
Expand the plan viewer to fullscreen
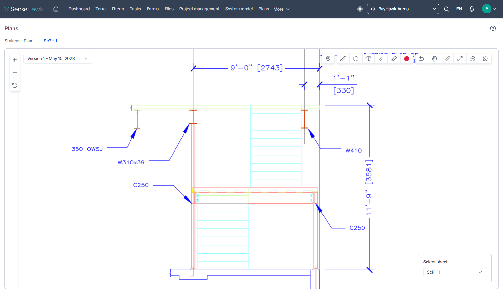(x=460, y=59)
